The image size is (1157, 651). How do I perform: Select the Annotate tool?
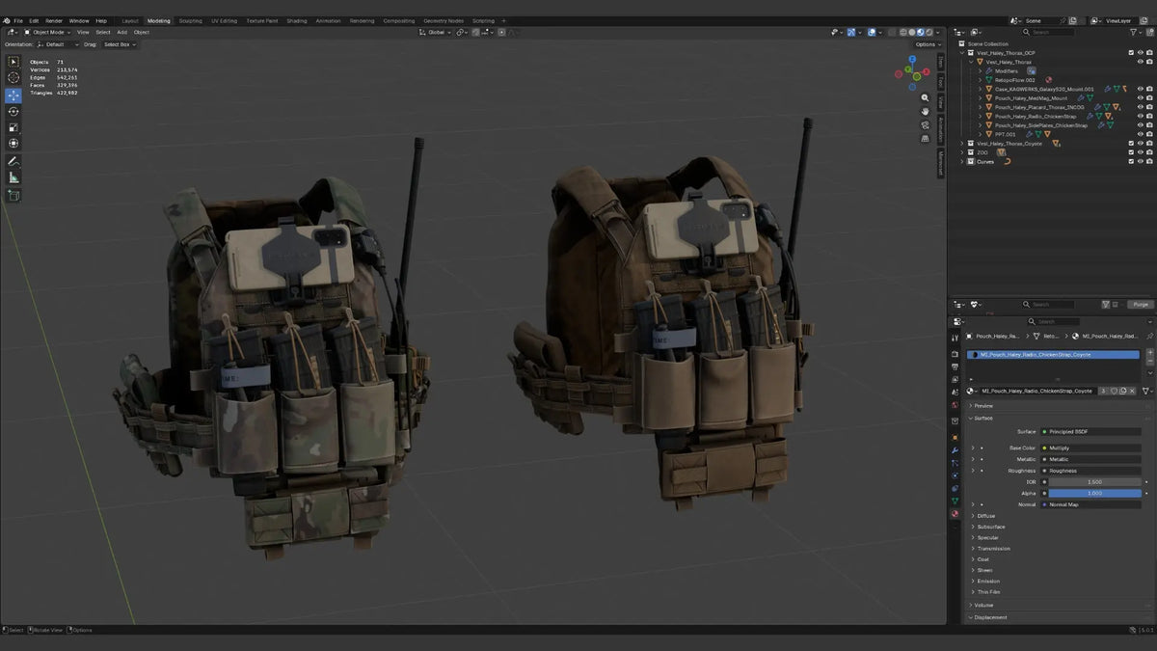[13, 161]
